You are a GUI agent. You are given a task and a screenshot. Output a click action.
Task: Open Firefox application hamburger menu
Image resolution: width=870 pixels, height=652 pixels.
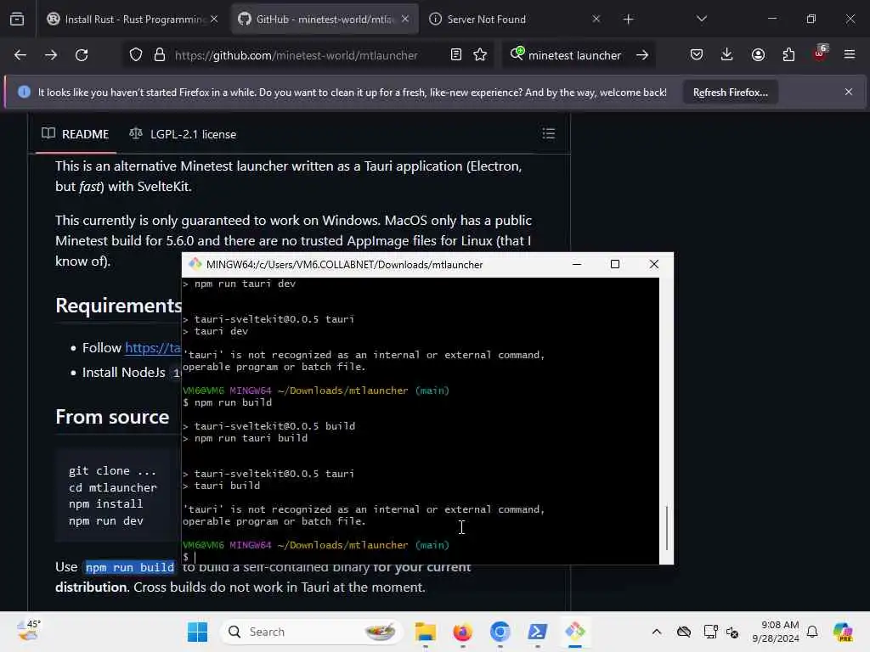tap(850, 55)
